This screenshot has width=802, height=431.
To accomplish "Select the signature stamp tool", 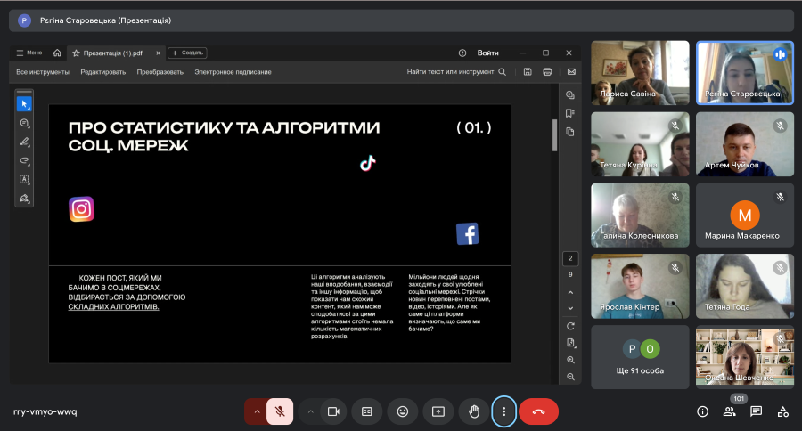I will pos(24,198).
